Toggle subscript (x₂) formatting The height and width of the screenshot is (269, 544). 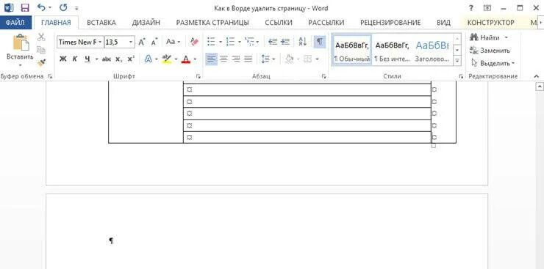(x=119, y=59)
